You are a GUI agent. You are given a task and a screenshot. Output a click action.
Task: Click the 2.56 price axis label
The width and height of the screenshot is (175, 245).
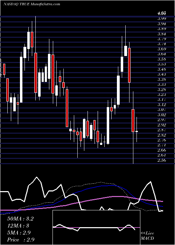(162, 160)
